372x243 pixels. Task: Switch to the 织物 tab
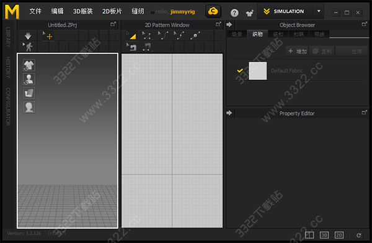(x=257, y=34)
